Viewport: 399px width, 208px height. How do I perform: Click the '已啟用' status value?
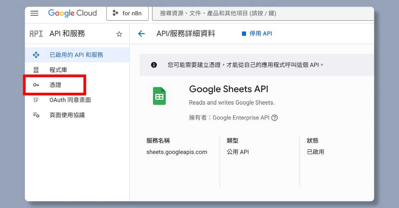316,152
